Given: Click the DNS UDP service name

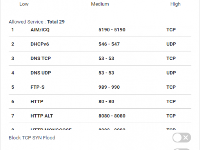Looking at the screenshot, I should click(x=41, y=73).
